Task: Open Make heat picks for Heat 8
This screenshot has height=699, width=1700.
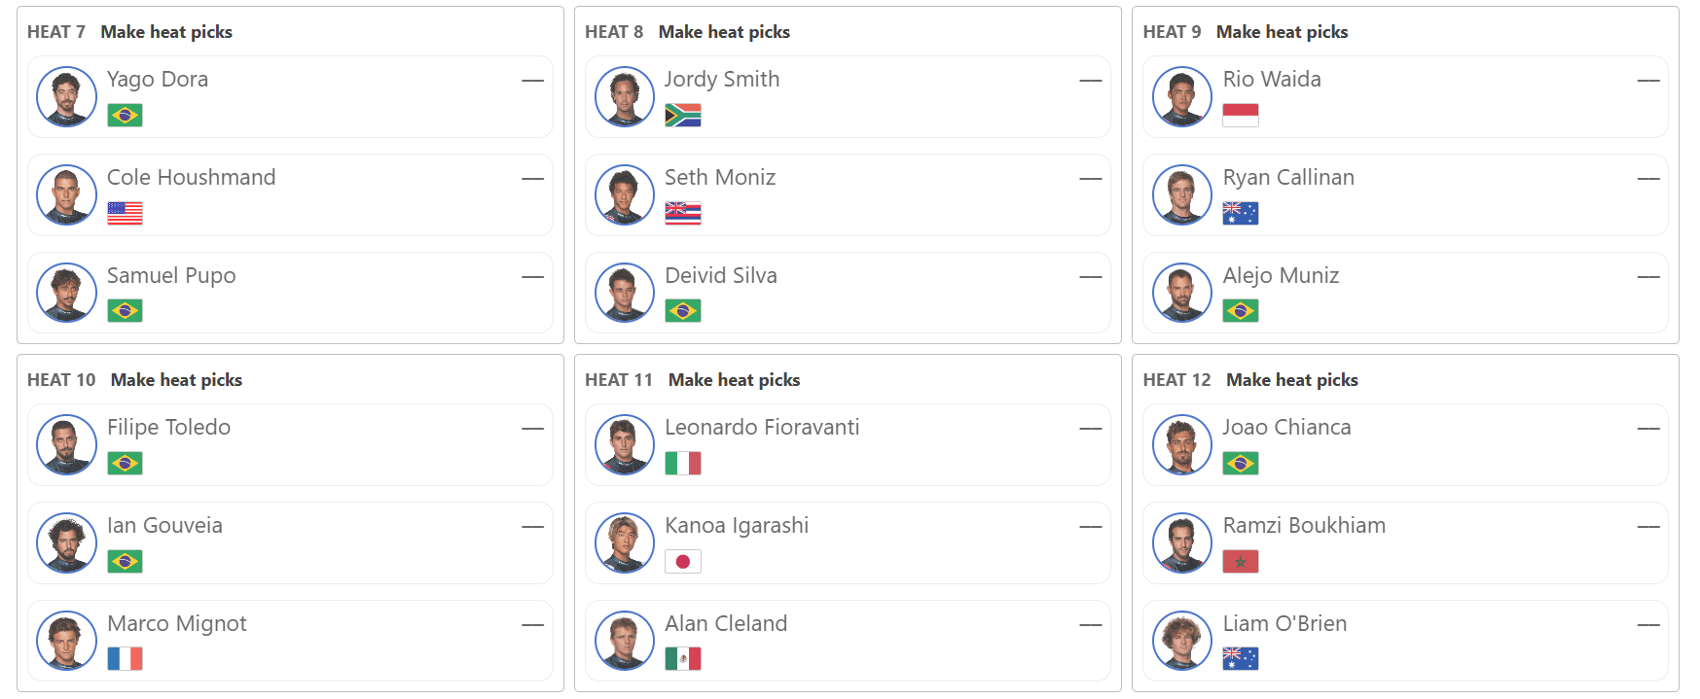Action: [724, 32]
